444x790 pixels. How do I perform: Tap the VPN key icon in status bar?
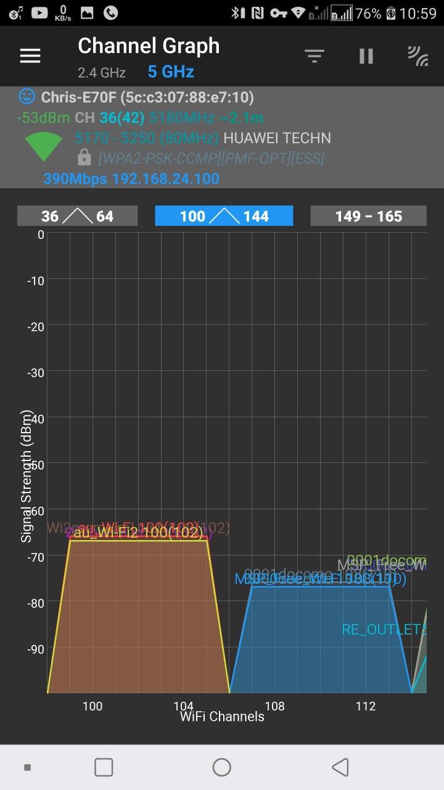278,13
